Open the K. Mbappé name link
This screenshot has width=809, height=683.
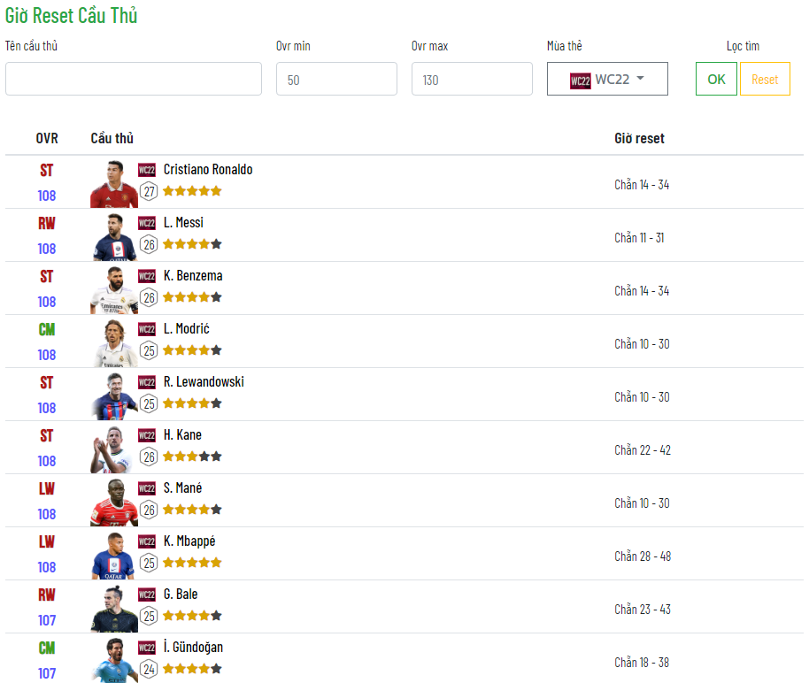[x=189, y=541]
